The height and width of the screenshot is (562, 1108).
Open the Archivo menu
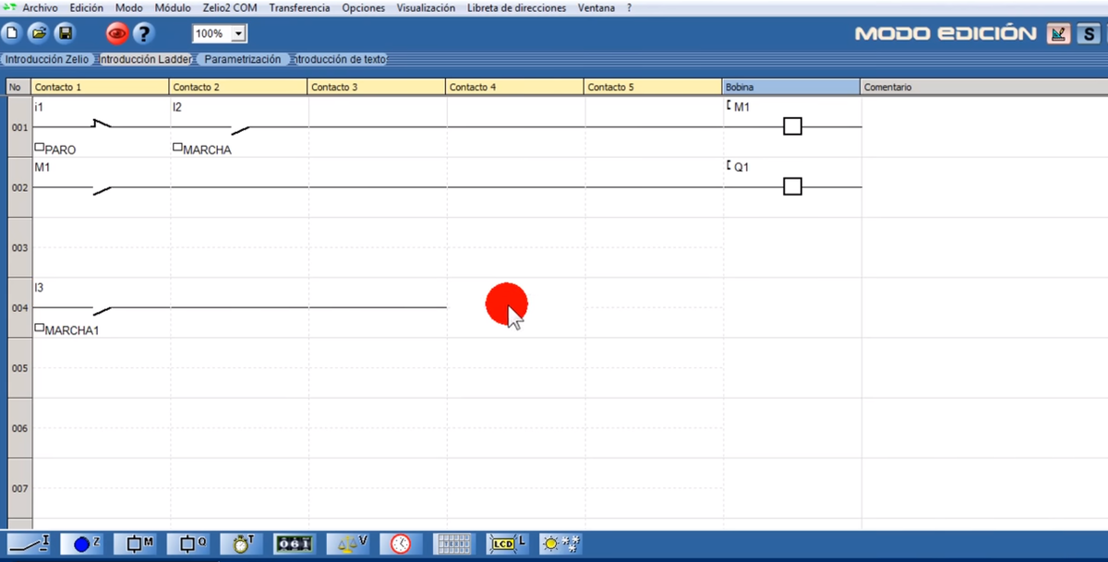(41, 7)
